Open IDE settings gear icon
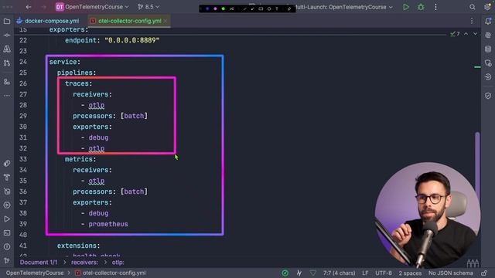Viewport: 495px width, 278px height. click(x=487, y=7)
